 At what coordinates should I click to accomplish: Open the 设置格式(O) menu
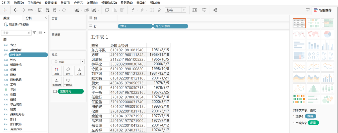click(x=109, y=3)
